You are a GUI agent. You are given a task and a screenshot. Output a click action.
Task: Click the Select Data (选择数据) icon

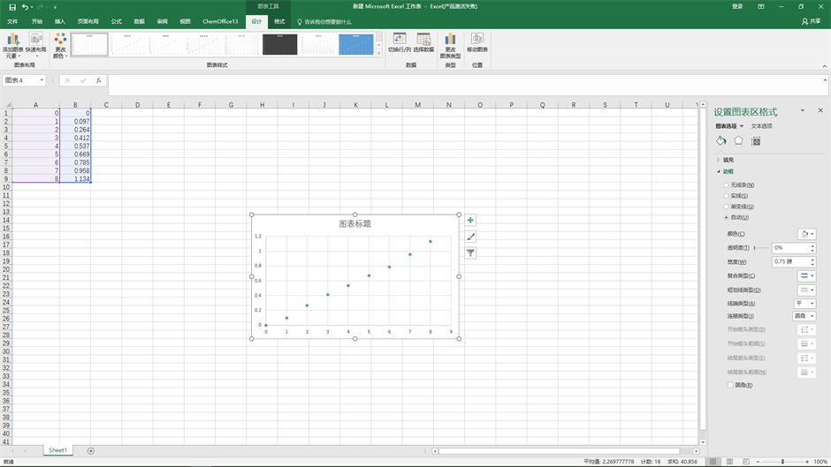coord(423,40)
